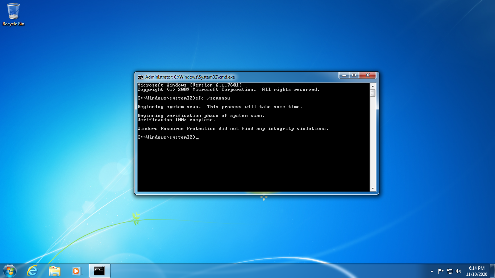Open the volume speaker tray icon
This screenshot has height=278, width=495.
(458, 271)
